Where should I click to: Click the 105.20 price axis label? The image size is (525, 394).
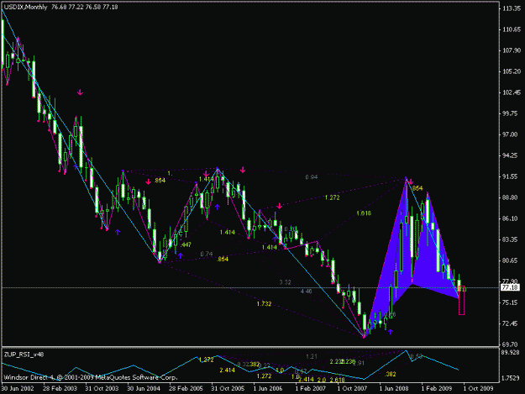(512, 71)
